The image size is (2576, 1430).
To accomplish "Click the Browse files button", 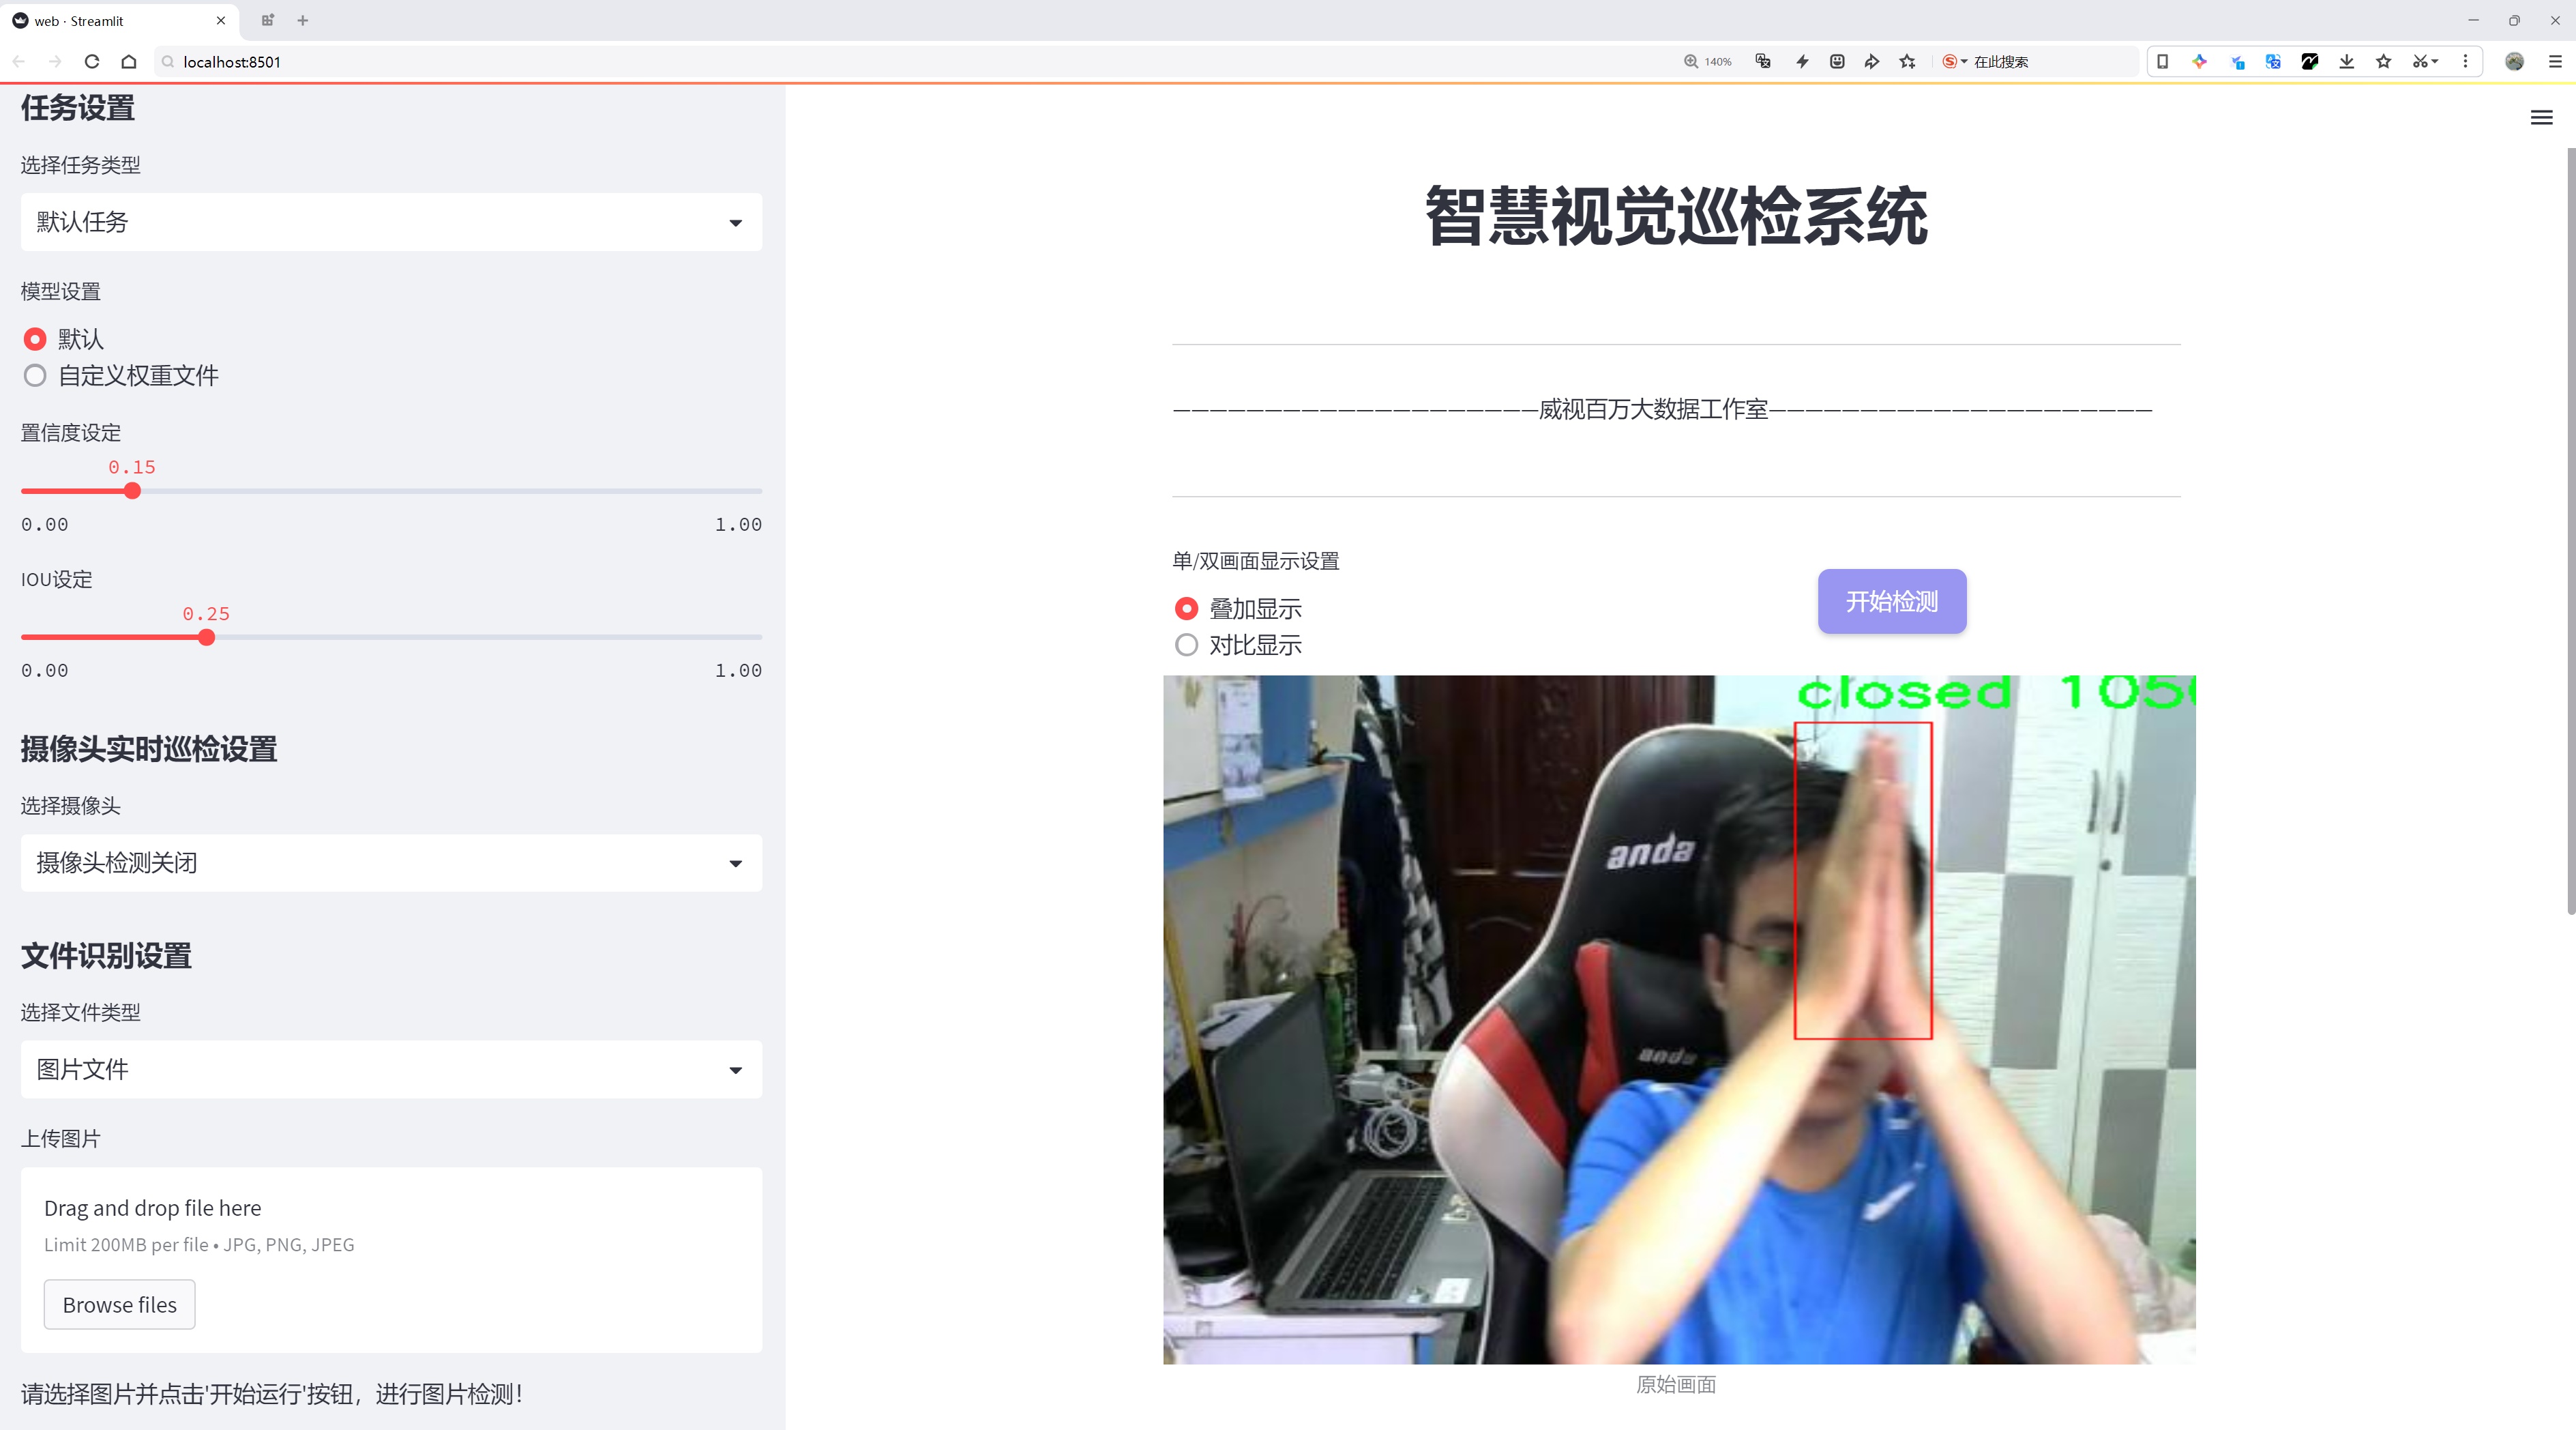I will tap(119, 1305).
